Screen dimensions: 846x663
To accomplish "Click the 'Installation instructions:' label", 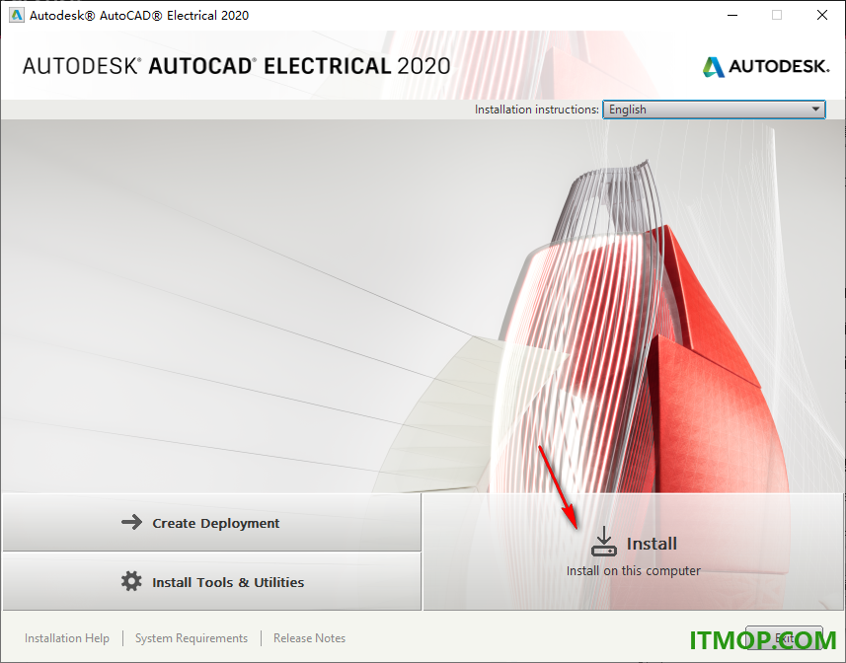I will (536, 110).
